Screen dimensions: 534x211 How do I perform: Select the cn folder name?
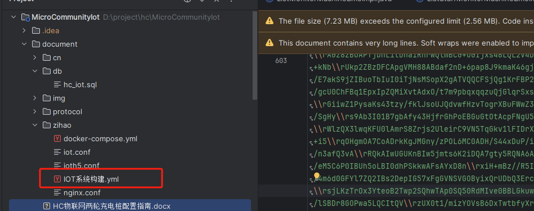57,57
